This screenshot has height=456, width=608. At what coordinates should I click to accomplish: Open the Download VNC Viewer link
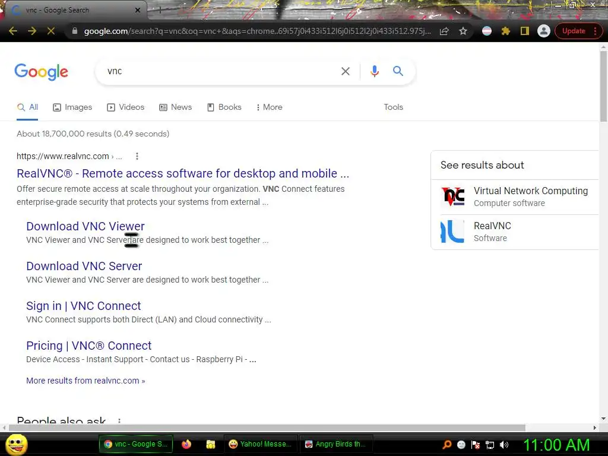tap(85, 226)
